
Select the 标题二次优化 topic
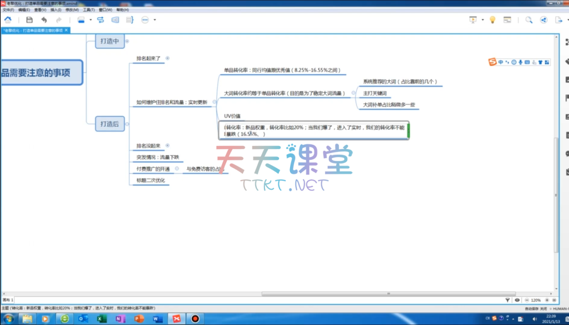tap(151, 180)
